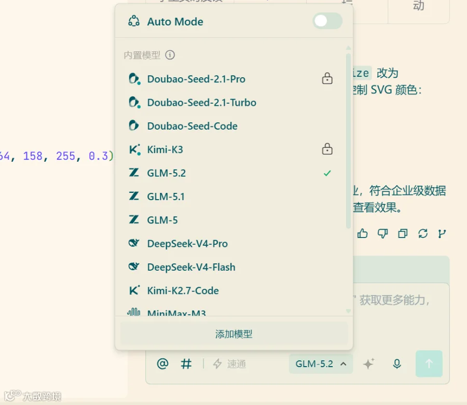Choose the DeepSeek-V4-Flash model
The width and height of the screenshot is (467, 405).
pyautogui.click(x=231, y=267)
